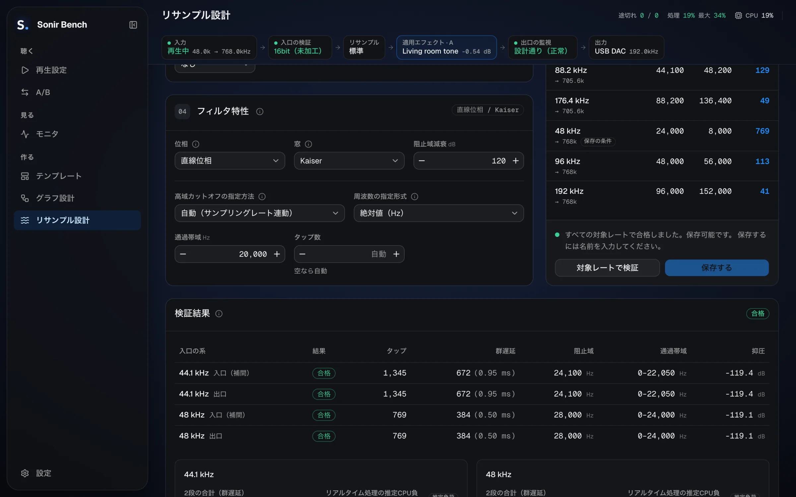The height and width of the screenshot is (497, 796).
Task: Open 適用エフェクト Living room tone stage
Action: point(446,47)
